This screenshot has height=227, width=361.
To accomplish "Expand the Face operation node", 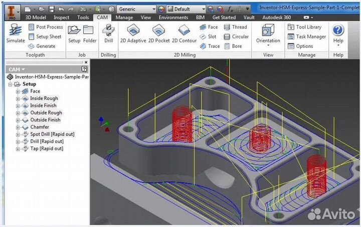I will 18,91.
